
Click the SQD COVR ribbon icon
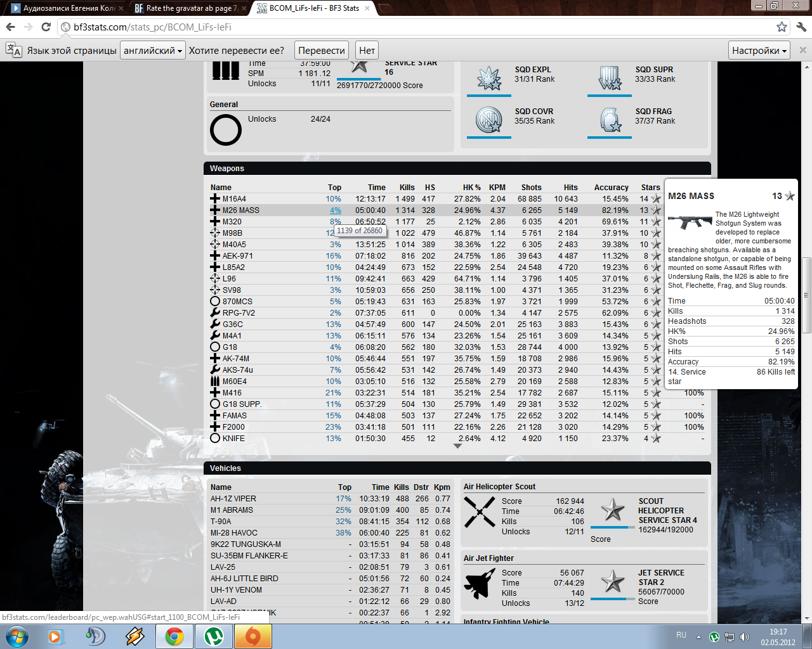489,120
